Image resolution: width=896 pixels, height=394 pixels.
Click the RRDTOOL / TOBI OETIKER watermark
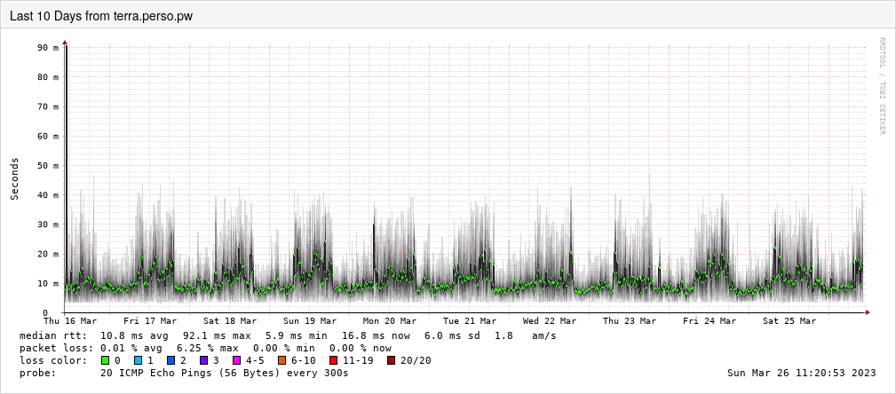(x=882, y=86)
